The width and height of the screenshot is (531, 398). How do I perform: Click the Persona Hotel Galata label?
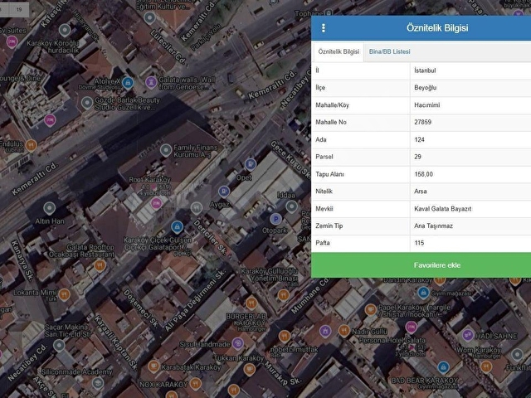coord(392,340)
